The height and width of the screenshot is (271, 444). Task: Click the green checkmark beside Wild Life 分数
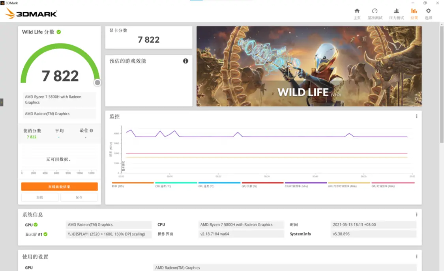[x=59, y=32]
